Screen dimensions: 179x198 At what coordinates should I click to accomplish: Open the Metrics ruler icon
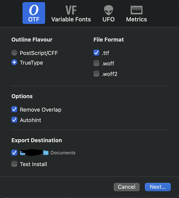point(136,10)
